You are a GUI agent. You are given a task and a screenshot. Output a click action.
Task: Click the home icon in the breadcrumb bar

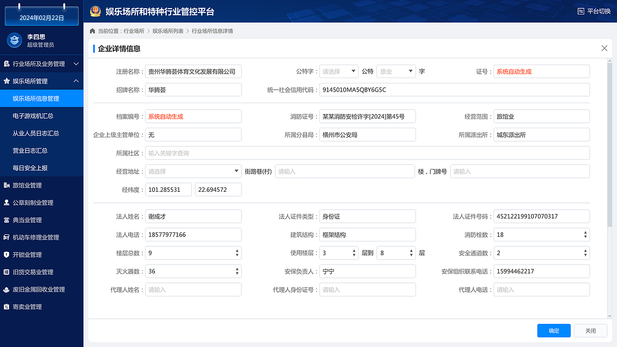[x=92, y=30]
